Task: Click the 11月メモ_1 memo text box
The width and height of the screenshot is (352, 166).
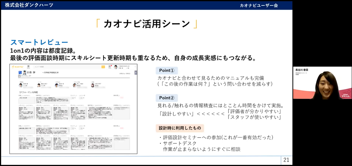Action: [x=27, y=113]
